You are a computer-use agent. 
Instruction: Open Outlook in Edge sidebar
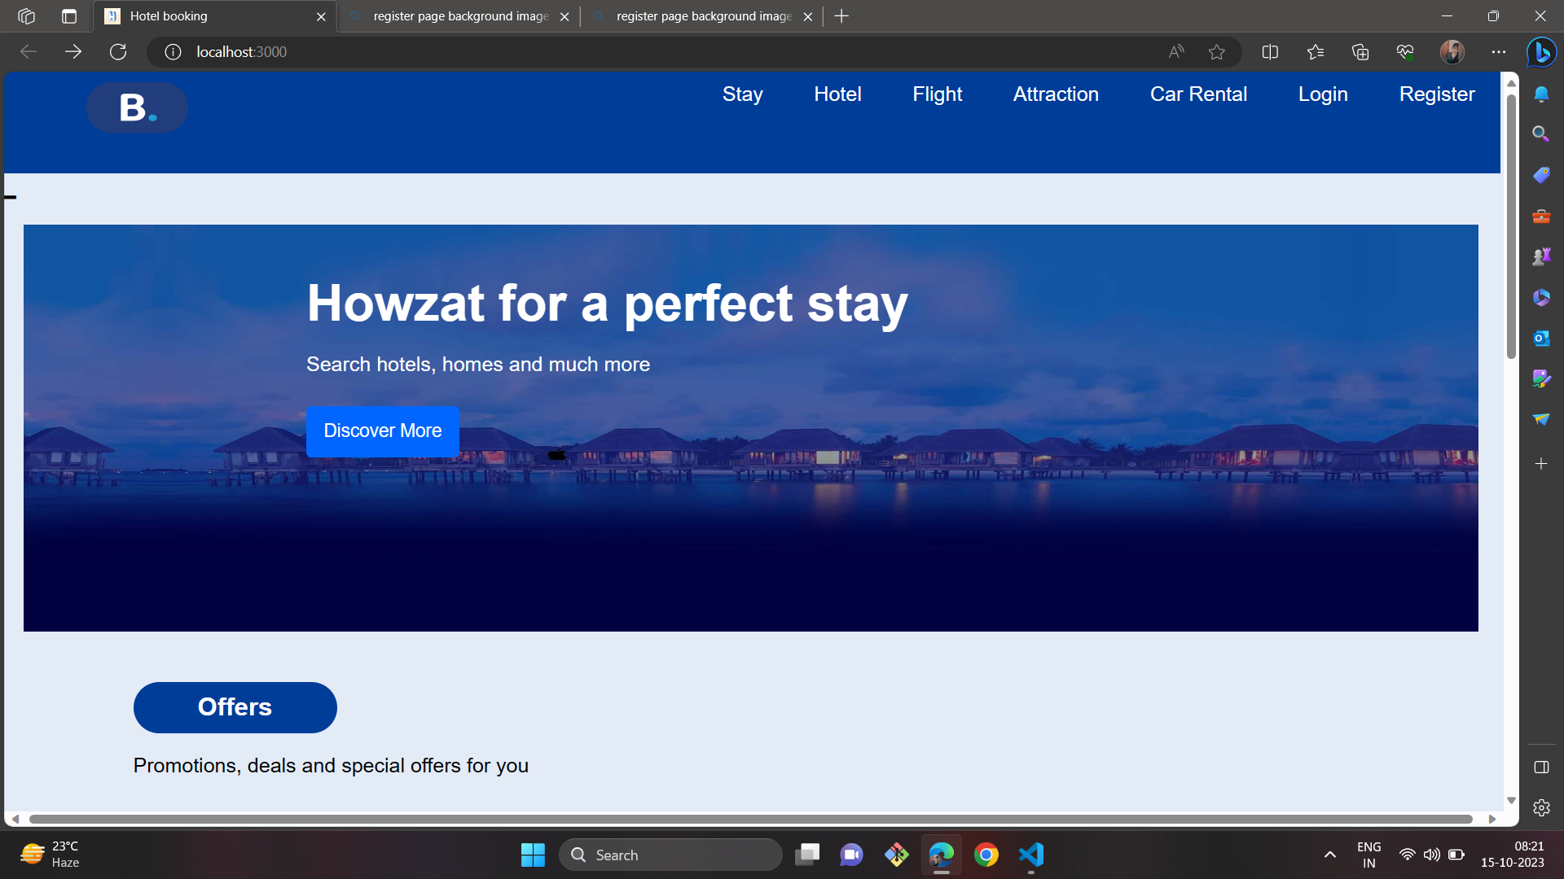[x=1540, y=338]
